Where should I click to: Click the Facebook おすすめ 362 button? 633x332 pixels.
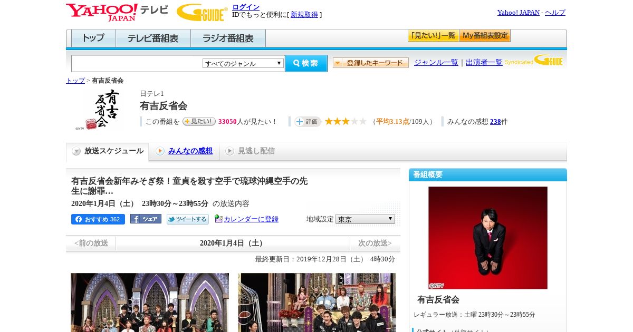click(98, 219)
